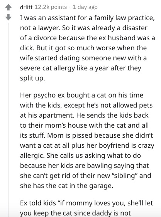
Task: Click the words 'not a lawyer.'
Action: coord(40,28)
